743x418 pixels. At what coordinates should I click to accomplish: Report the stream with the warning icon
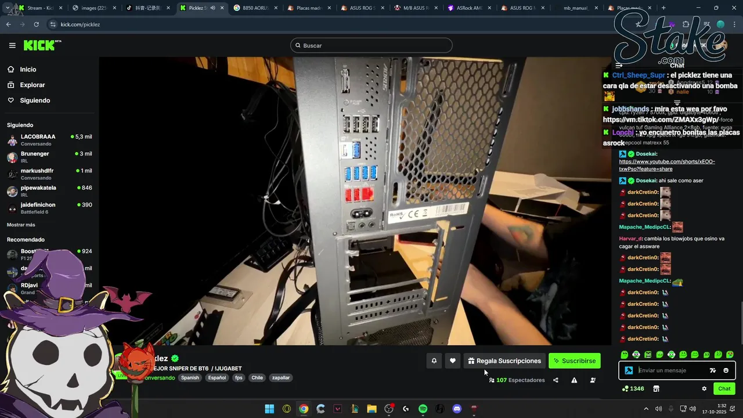574,380
